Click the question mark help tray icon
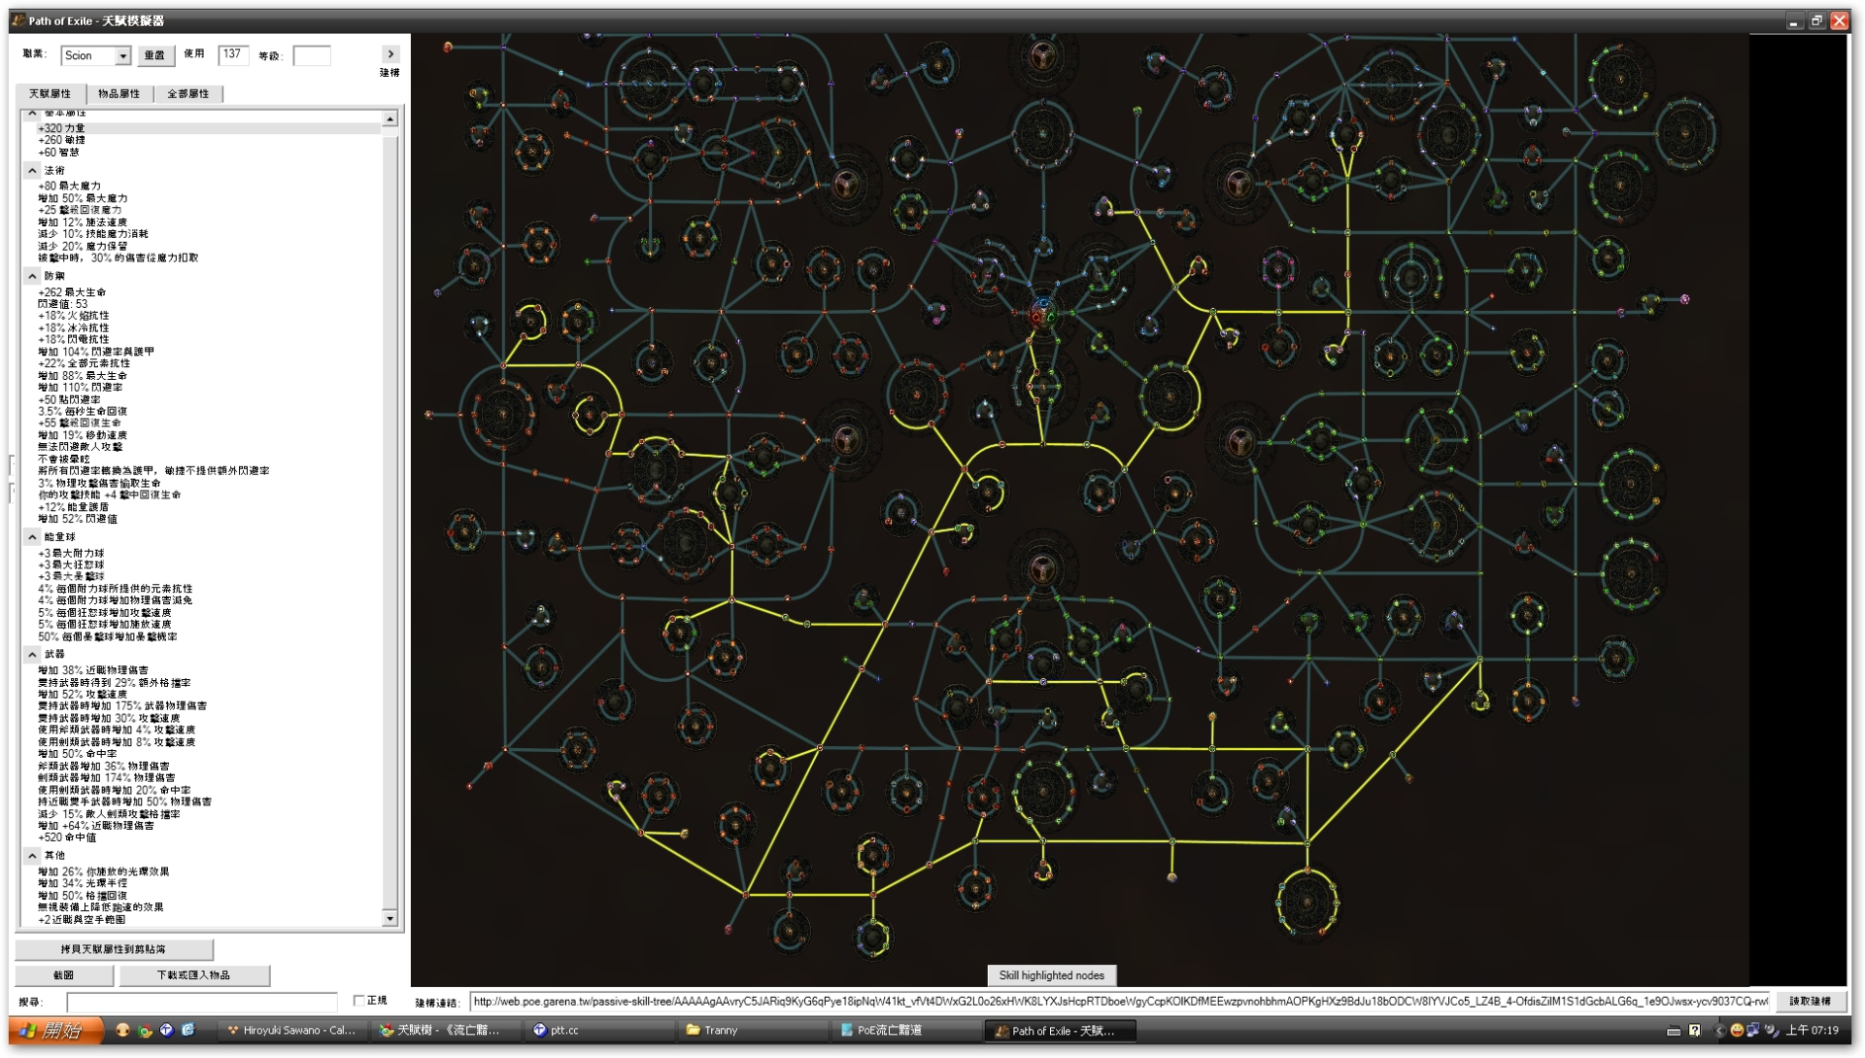This screenshot has height=1058, width=1865. [1695, 1031]
